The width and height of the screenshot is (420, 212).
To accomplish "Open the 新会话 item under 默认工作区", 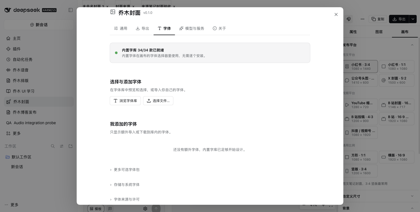I will pos(39,167).
